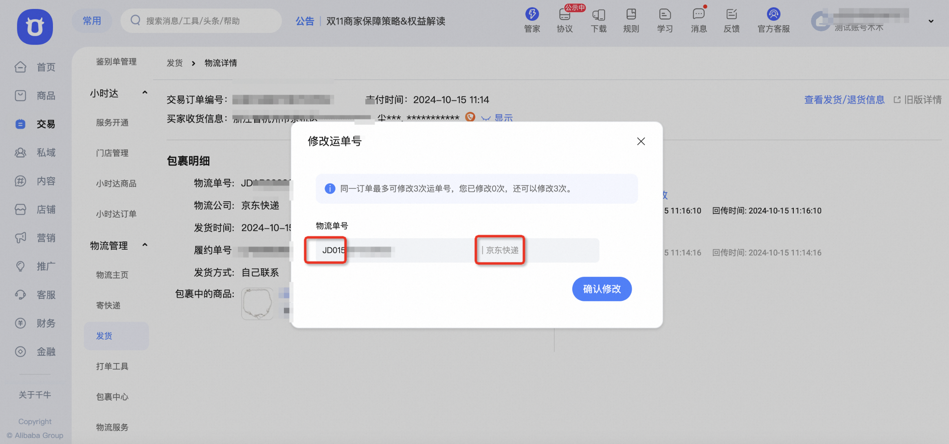Collapse the 物流管理 menu group
The image size is (949, 444).
(145, 245)
